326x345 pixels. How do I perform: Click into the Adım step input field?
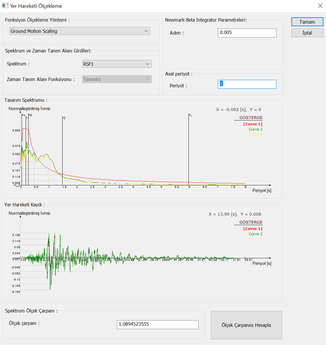tap(247, 33)
